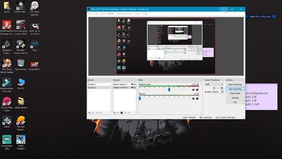Select the pelan bisnes folder icon
This screenshot has width=282, height=159.
pos(21,103)
